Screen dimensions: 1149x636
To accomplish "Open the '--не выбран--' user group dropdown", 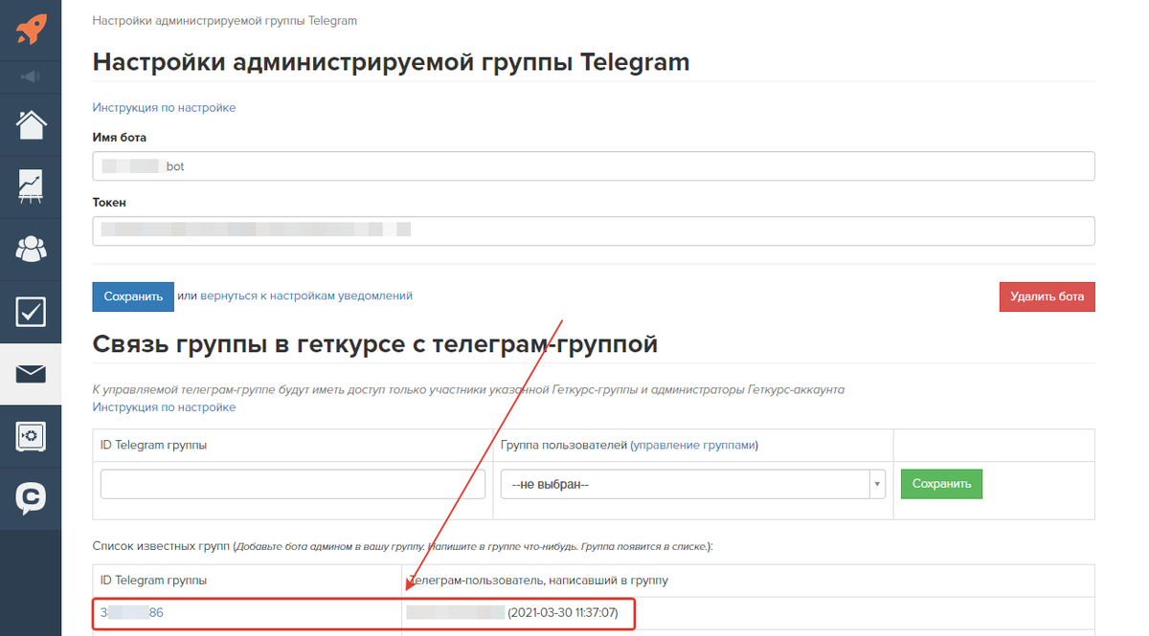I will coord(693,484).
